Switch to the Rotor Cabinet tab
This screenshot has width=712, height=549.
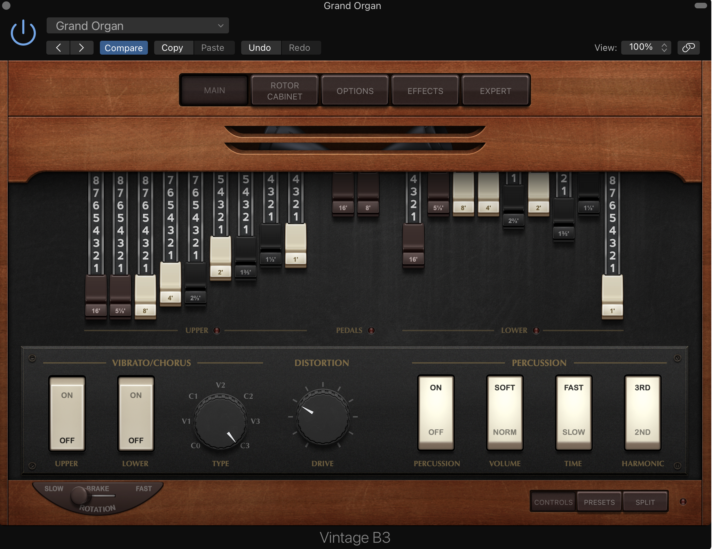point(284,91)
